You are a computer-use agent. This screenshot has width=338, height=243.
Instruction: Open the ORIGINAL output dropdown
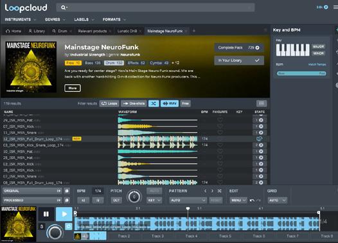(32, 191)
